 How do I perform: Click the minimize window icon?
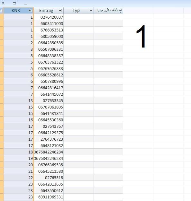pos(25,4)
